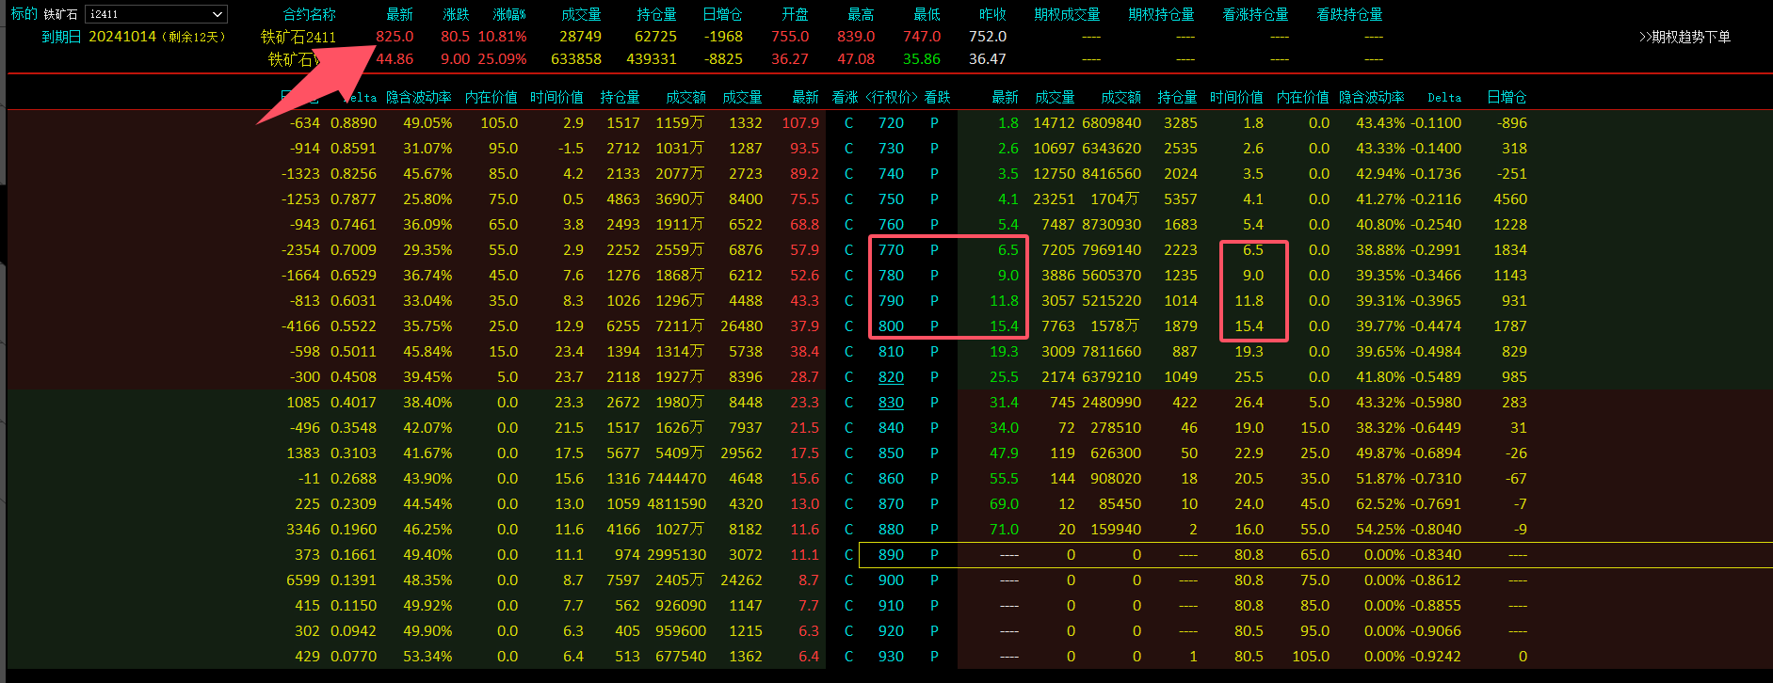Click the P put cell for strike 750
This screenshot has width=1773, height=683.
click(934, 199)
